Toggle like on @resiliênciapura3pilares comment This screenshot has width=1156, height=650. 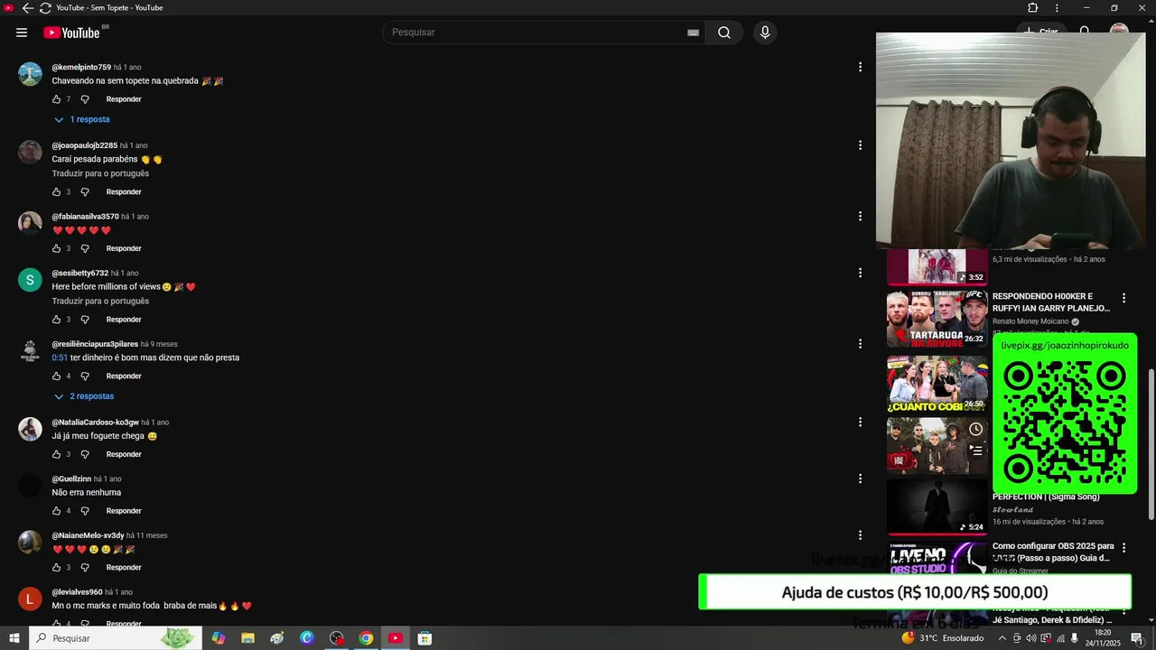[x=56, y=376]
